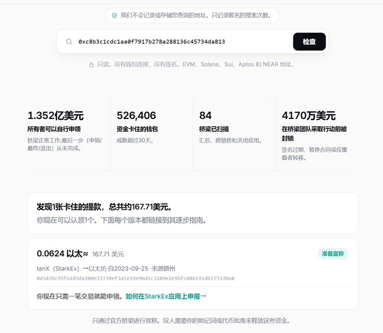383x333 pixels.
Task: Click the 签名过期、暂停合同 description
Action: pos(314,154)
